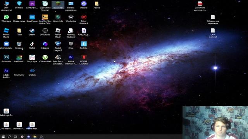Switch to OBS on the taskbar
Viewport: 248px width, 139px height.
(41, 137)
